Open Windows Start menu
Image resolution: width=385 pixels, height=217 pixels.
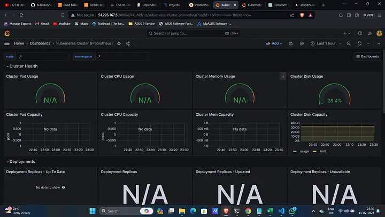click(x=93, y=211)
